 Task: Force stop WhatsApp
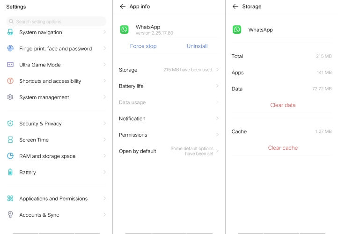143,46
